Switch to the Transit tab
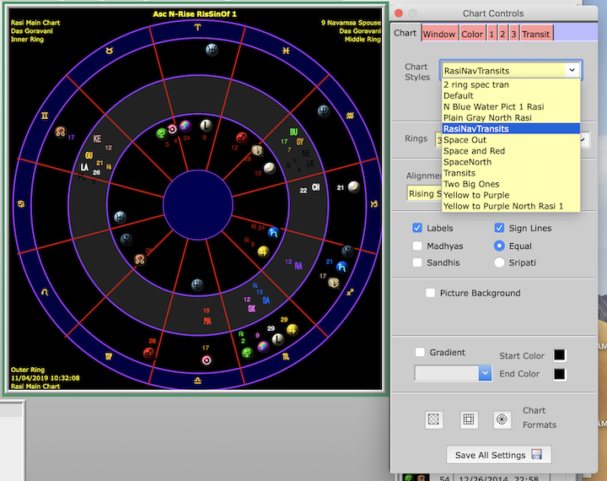The image size is (607, 481). 536,34
